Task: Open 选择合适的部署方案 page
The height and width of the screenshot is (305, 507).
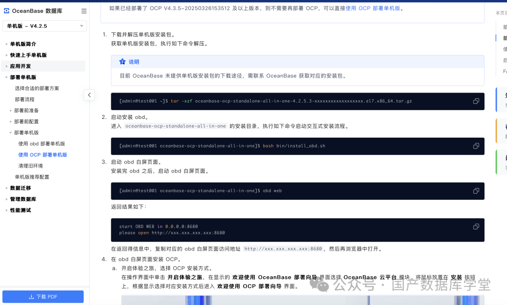Action: (x=37, y=88)
